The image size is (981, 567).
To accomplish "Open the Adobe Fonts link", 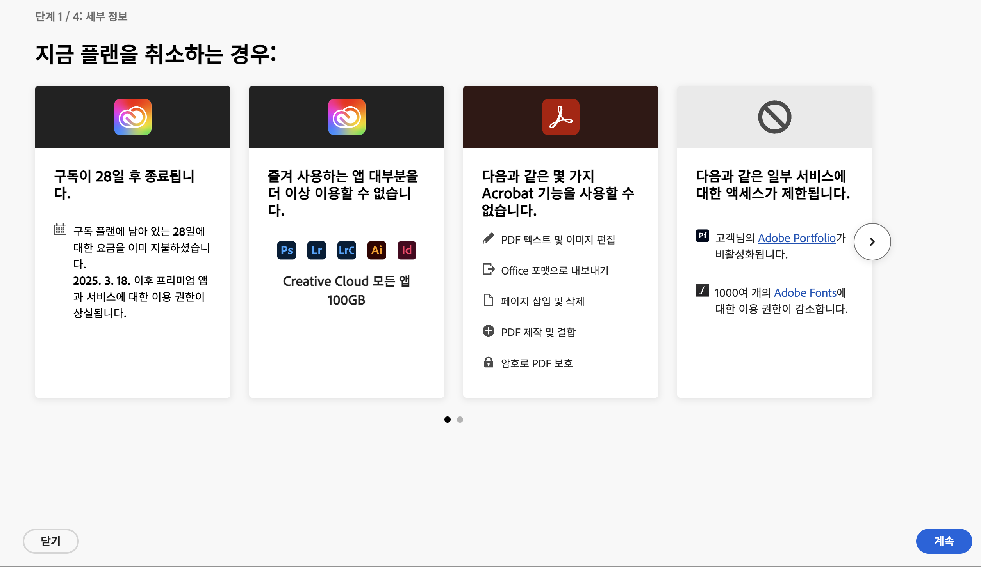I will click(x=805, y=292).
